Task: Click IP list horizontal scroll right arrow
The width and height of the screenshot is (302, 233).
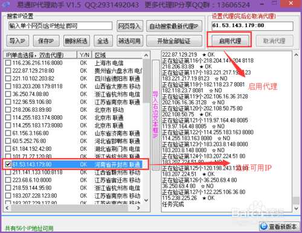Action: coord(138,208)
